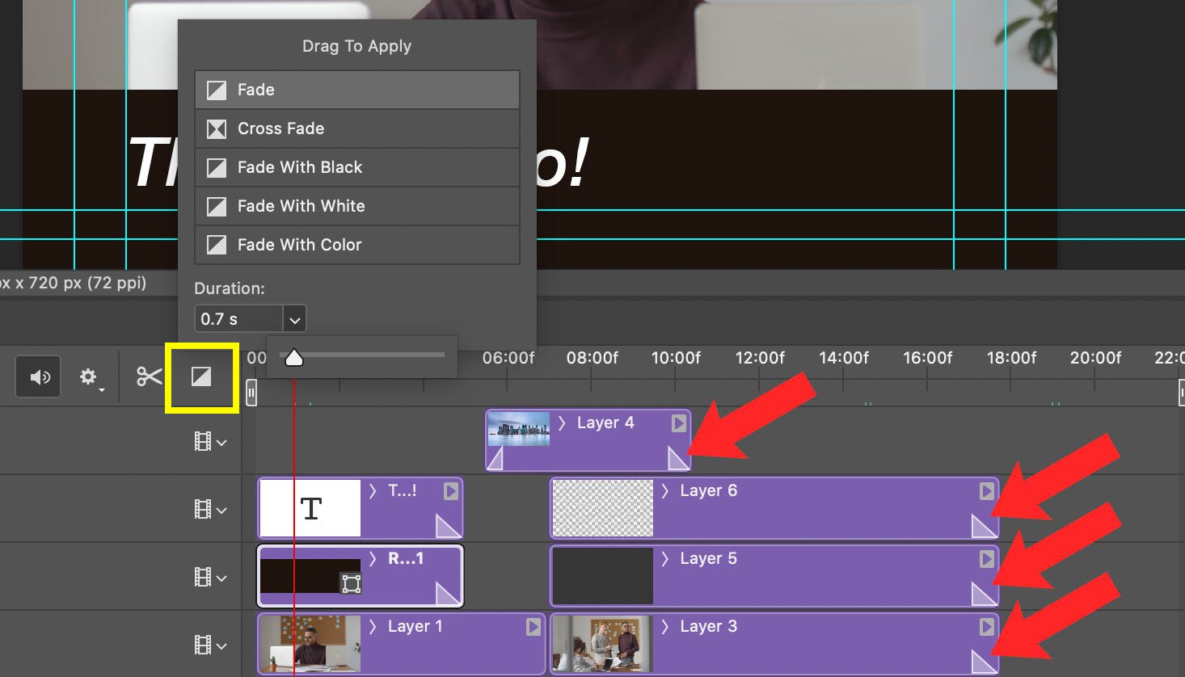The width and height of the screenshot is (1185, 677).
Task: Click the Fade With Black transition icon
Action: click(216, 167)
